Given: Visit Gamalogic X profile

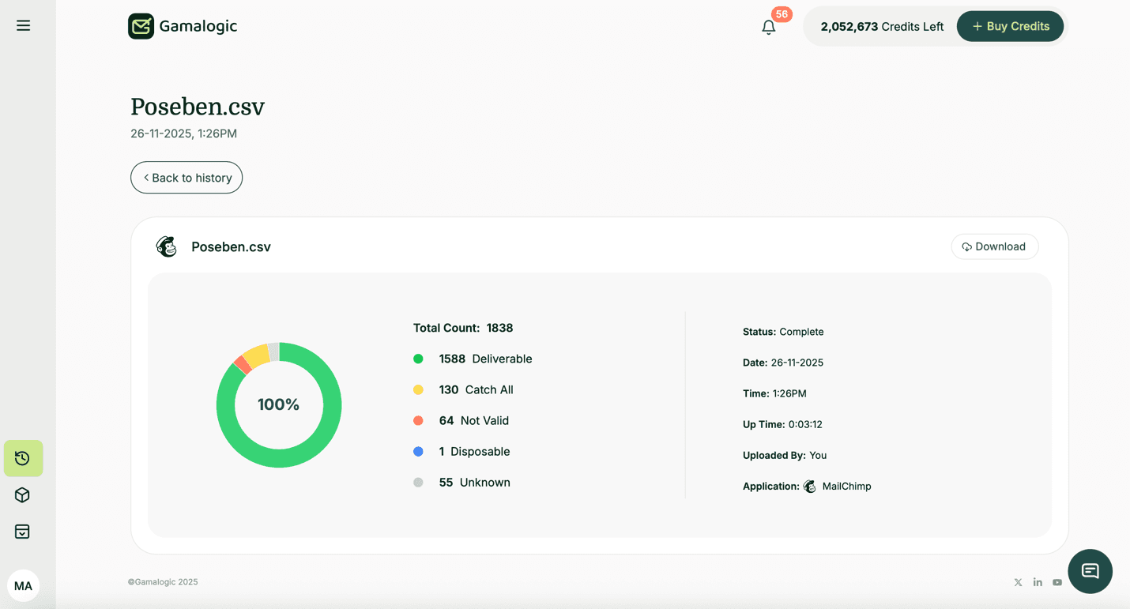Looking at the screenshot, I should coord(1018,582).
